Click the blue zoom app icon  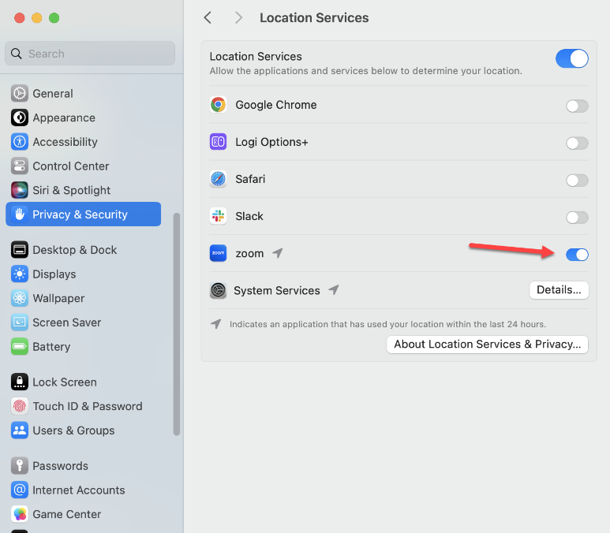point(219,253)
